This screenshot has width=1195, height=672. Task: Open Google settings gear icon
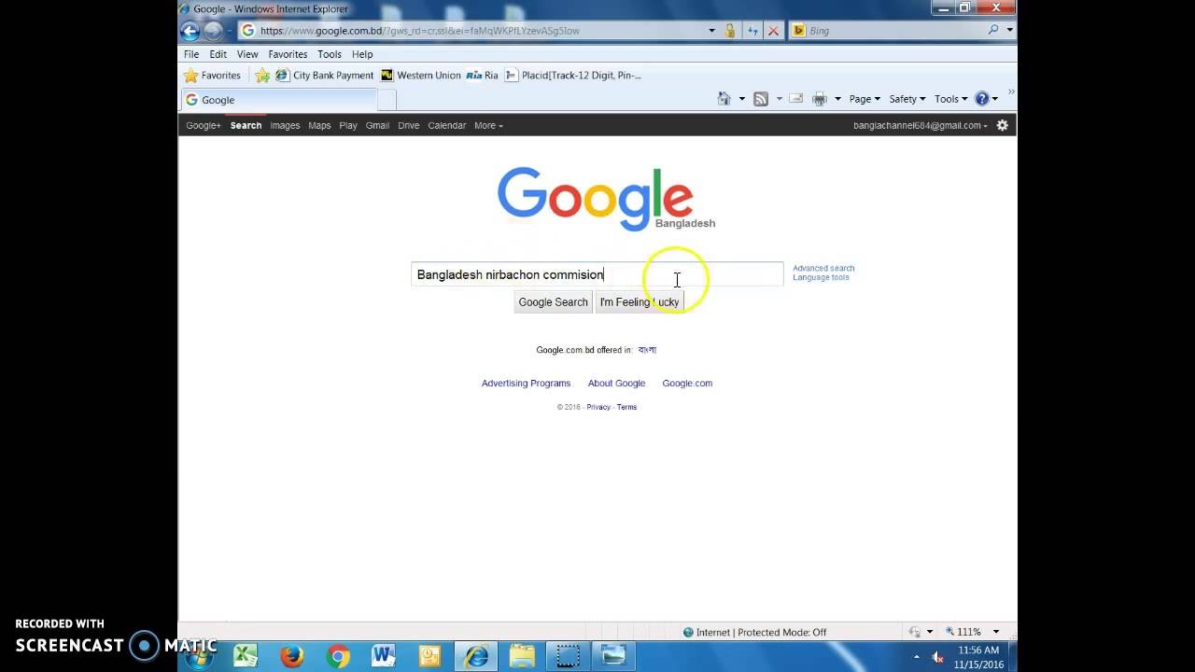1003,125
